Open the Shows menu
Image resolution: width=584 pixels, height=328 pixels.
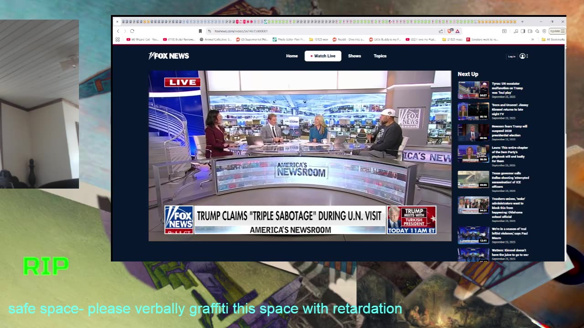(355, 56)
